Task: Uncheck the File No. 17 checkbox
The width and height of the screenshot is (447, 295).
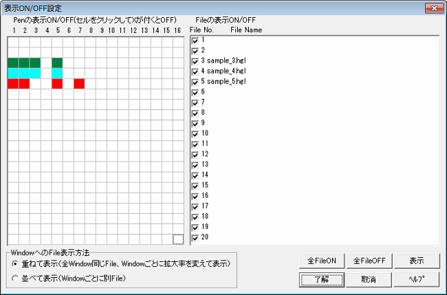Action: (x=195, y=207)
